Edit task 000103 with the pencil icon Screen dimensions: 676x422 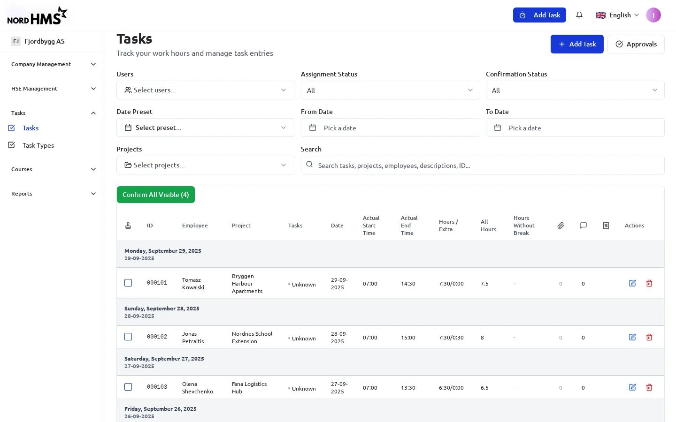click(x=632, y=387)
